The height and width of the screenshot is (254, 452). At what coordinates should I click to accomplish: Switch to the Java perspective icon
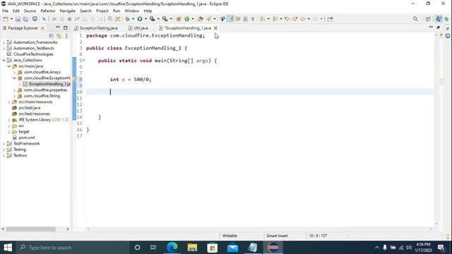point(439,19)
